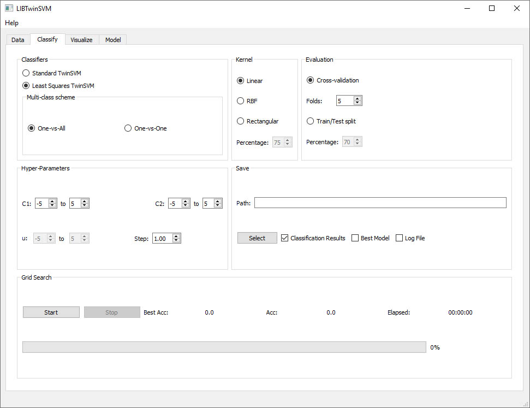
Task: Decrease the Step value with down arrow
Action: [176, 240]
